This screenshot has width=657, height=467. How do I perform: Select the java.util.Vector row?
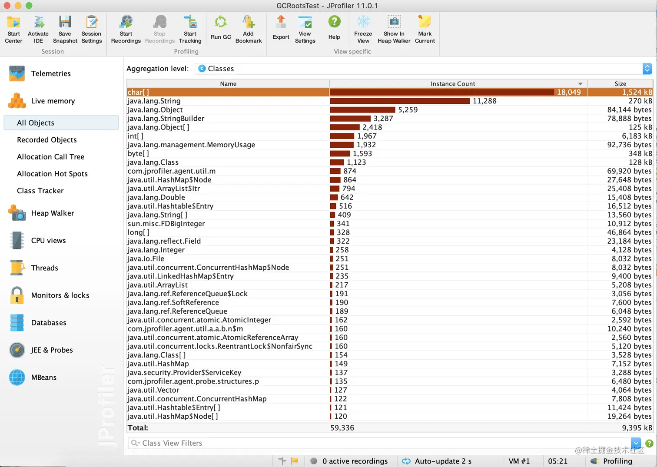(x=390, y=390)
